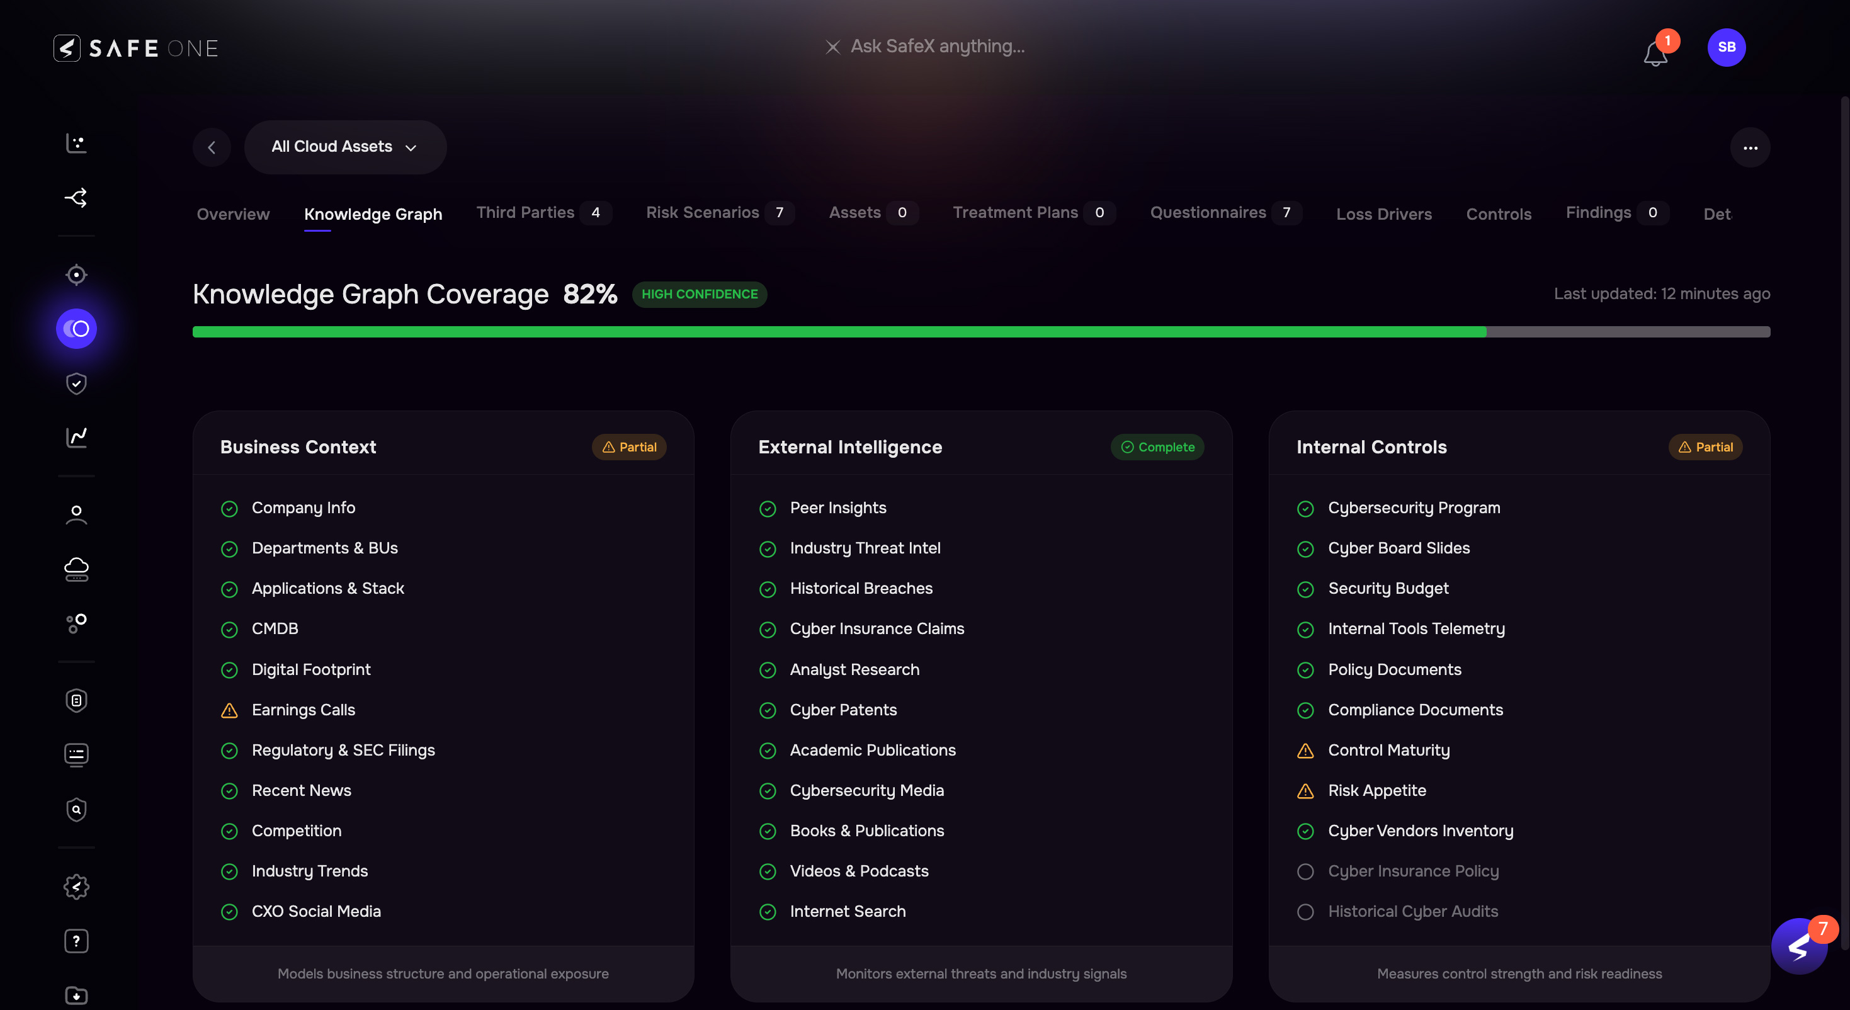This screenshot has height=1010, width=1850.
Task: Click the Earnings Calls item
Action: (x=303, y=710)
